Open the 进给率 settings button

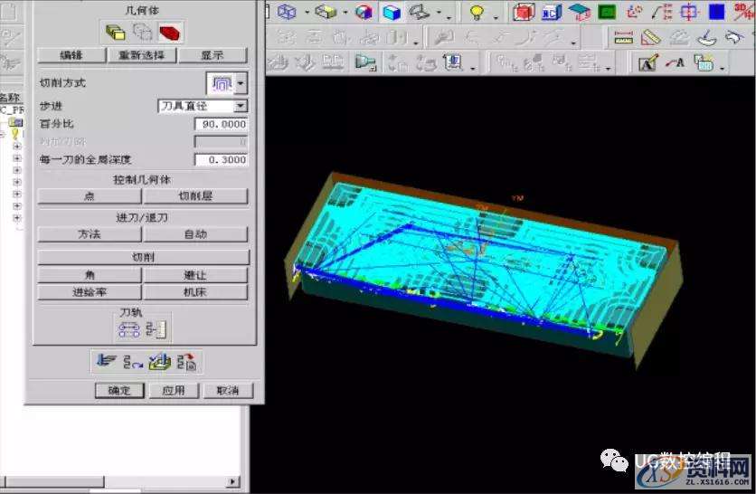90,292
